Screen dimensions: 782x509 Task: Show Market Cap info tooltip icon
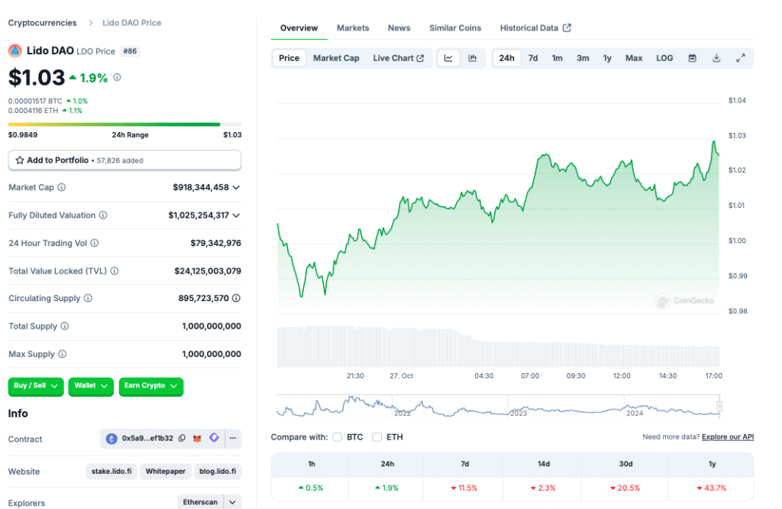pos(62,187)
